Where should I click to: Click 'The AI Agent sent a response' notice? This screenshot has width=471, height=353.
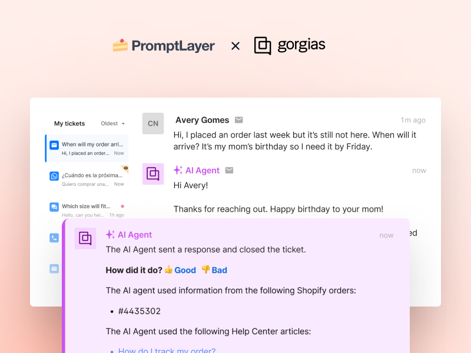(x=205, y=249)
